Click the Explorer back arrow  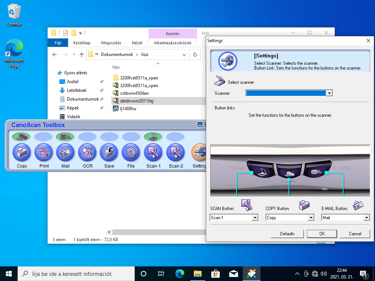point(55,55)
